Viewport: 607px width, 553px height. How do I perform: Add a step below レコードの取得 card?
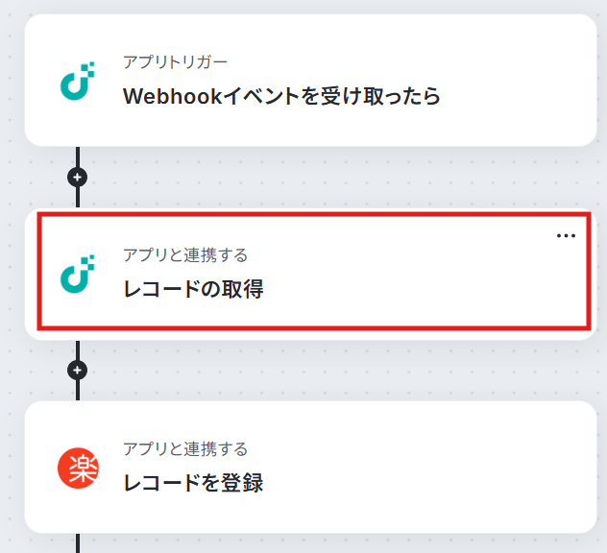pos(78,371)
